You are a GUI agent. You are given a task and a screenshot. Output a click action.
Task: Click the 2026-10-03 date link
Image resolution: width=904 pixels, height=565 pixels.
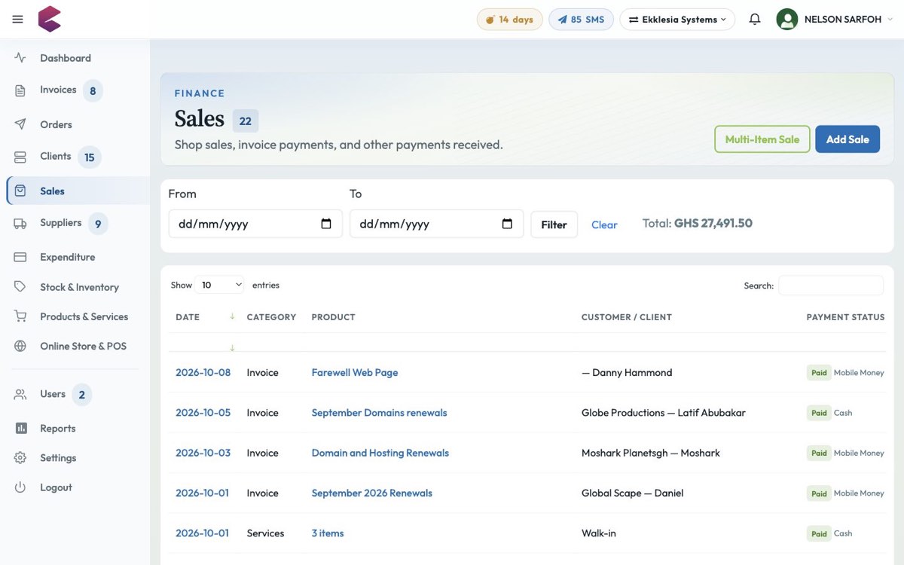[x=203, y=453]
